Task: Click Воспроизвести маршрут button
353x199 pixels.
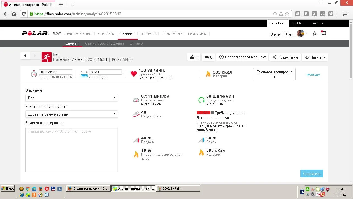Action: point(242,57)
